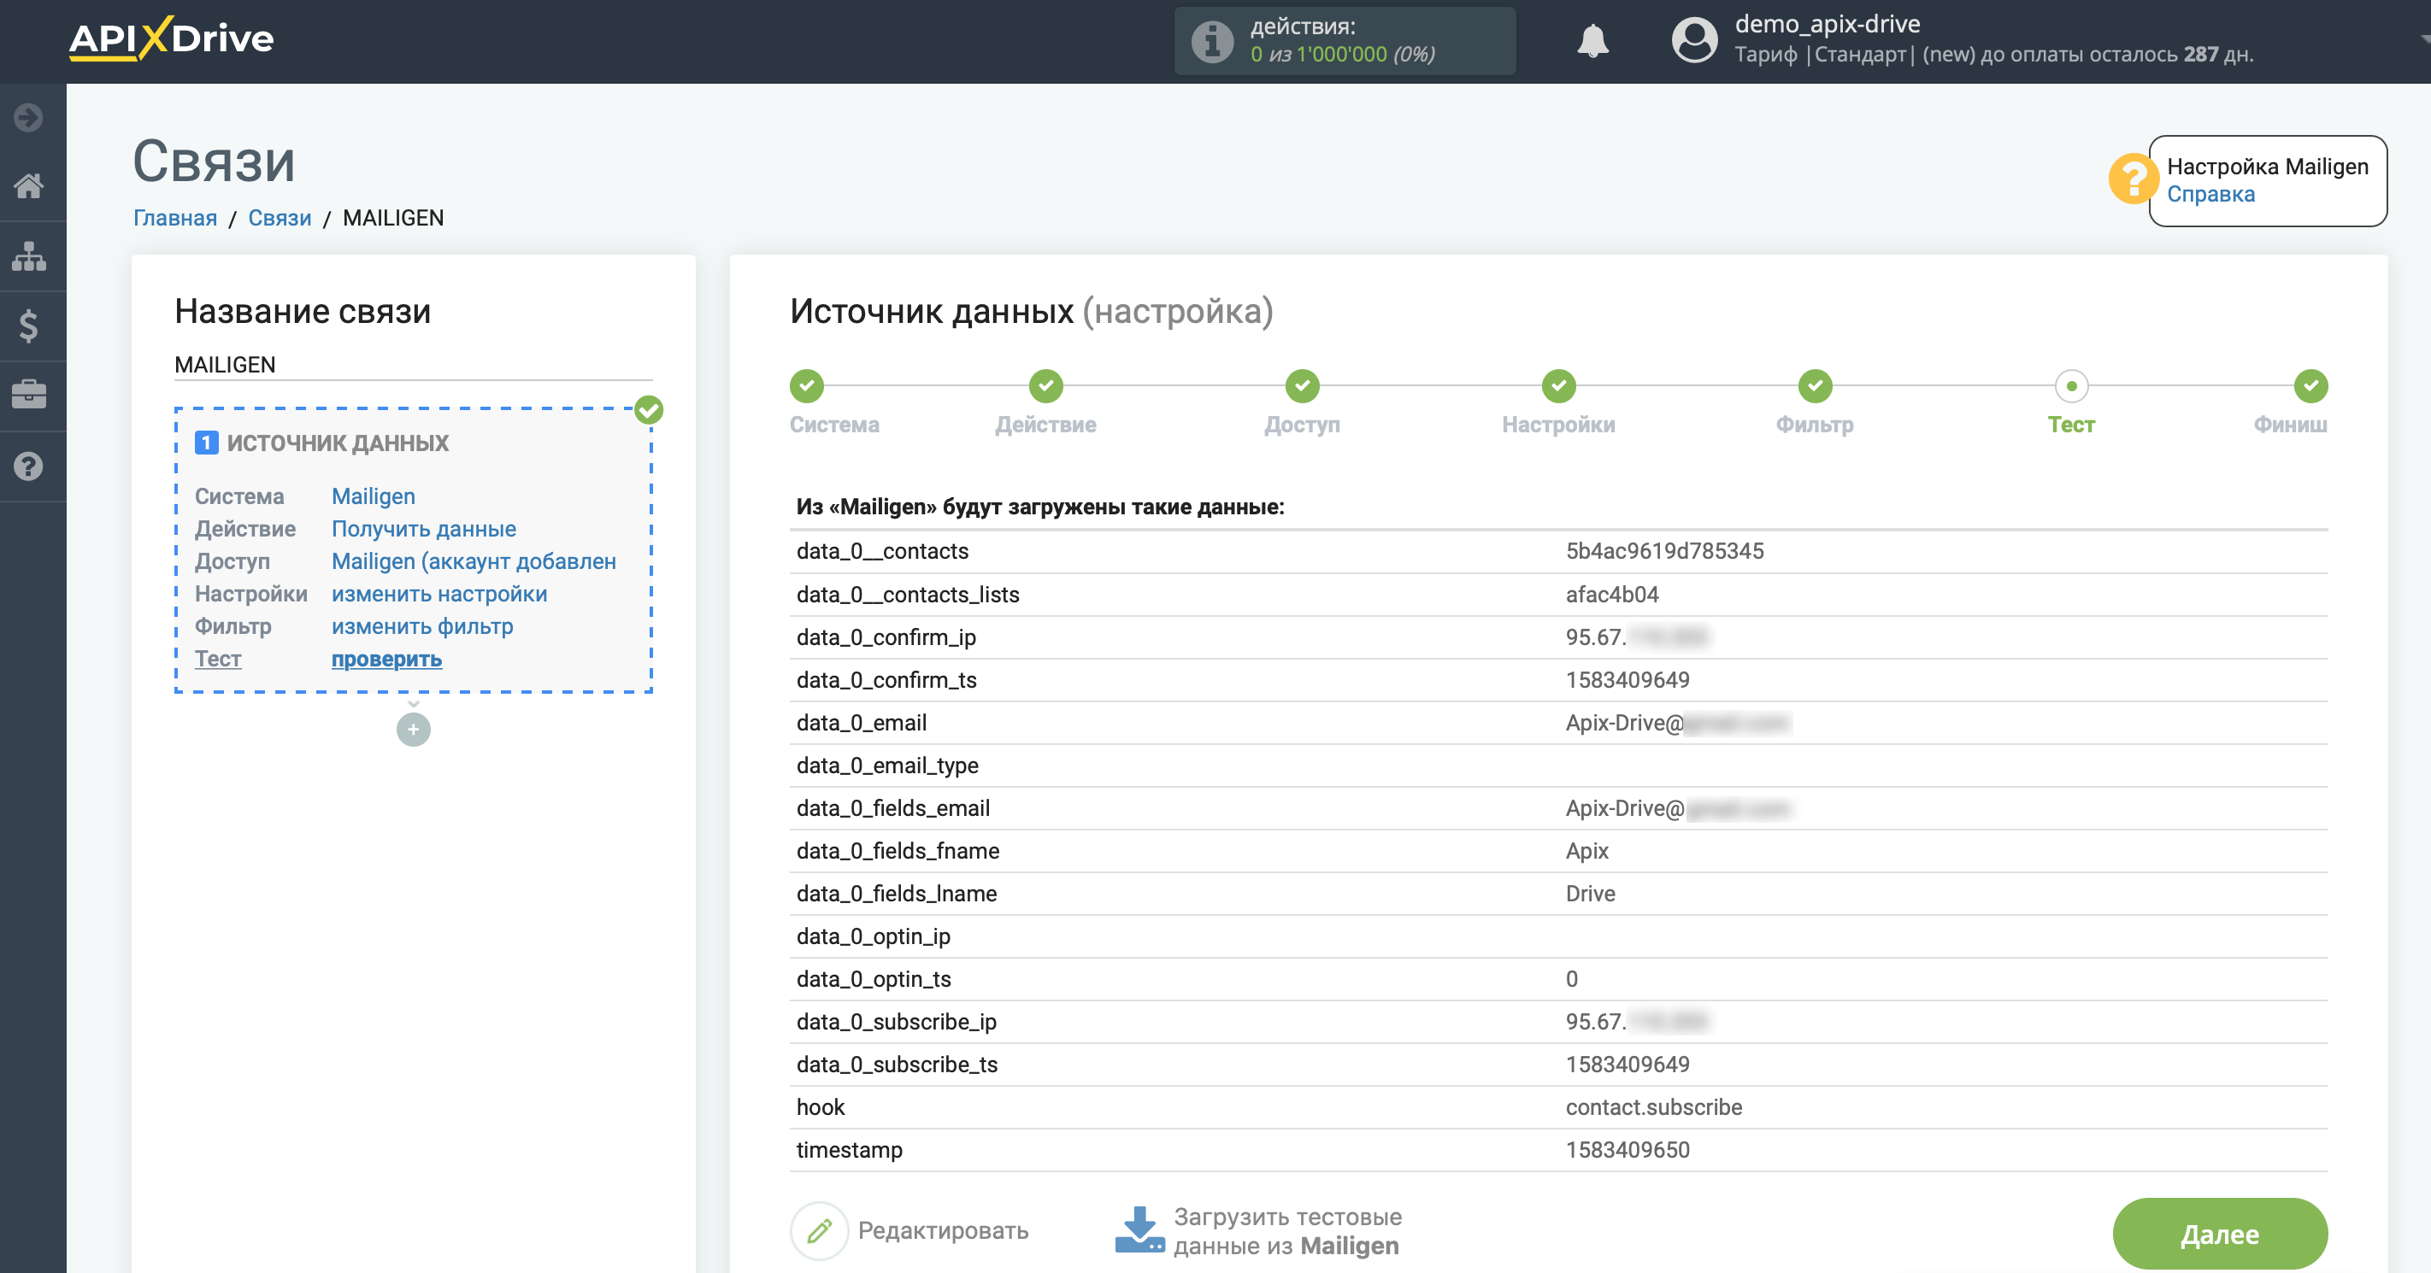The height and width of the screenshot is (1273, 2431).
Task: Open the billing dollar icon in the sidebar
Action: click(28, 326)
